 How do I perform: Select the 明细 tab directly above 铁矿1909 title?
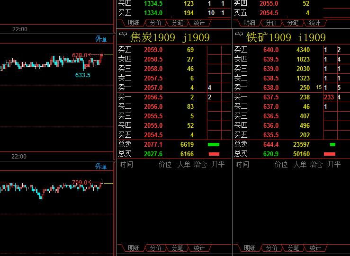coord(250,23)
